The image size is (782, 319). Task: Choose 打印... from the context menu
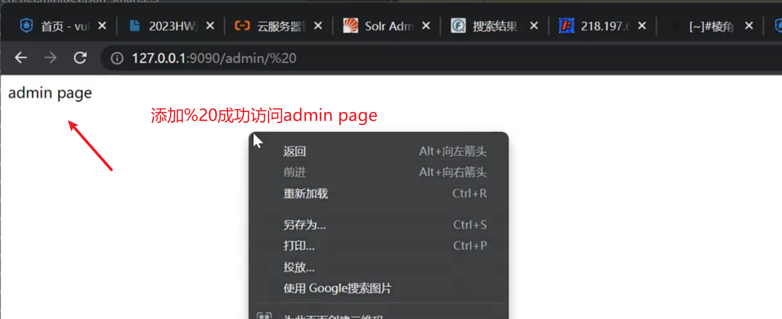click(x=299, y=246)
